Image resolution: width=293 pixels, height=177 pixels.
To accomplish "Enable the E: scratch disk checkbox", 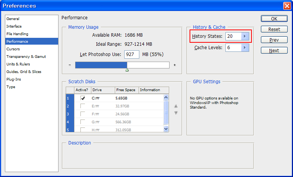I will click(x=83, y=106).
